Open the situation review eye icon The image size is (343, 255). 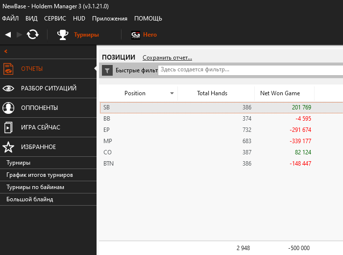pos(8,88)
